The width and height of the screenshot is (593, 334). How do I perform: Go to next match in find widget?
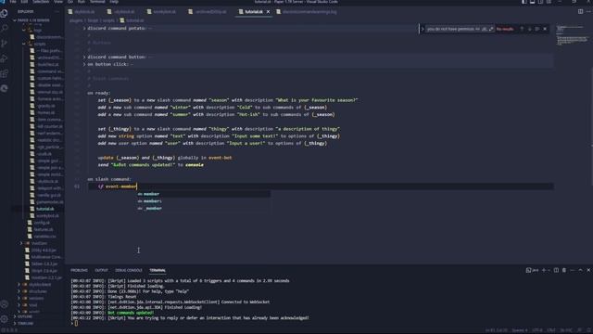coord(529,29)
